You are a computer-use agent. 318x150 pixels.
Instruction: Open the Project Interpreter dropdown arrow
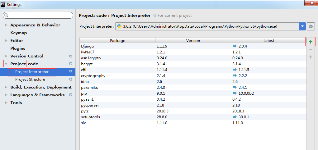(x=302, y=26)
